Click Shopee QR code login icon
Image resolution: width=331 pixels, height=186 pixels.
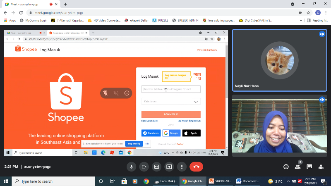point(197,76)
